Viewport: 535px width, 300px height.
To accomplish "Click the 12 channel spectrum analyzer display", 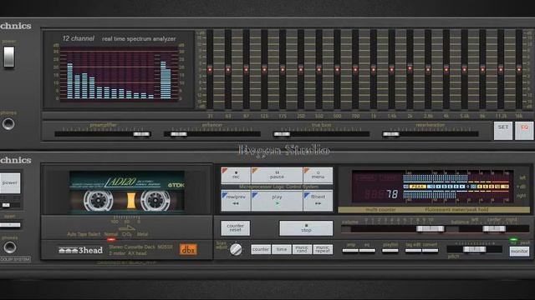I will click(119, 74).
